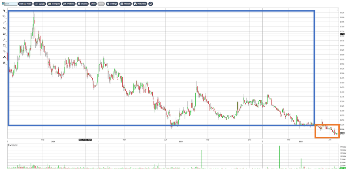
Task: Select the rectangle drawing tool
Action: click(4, 46)
